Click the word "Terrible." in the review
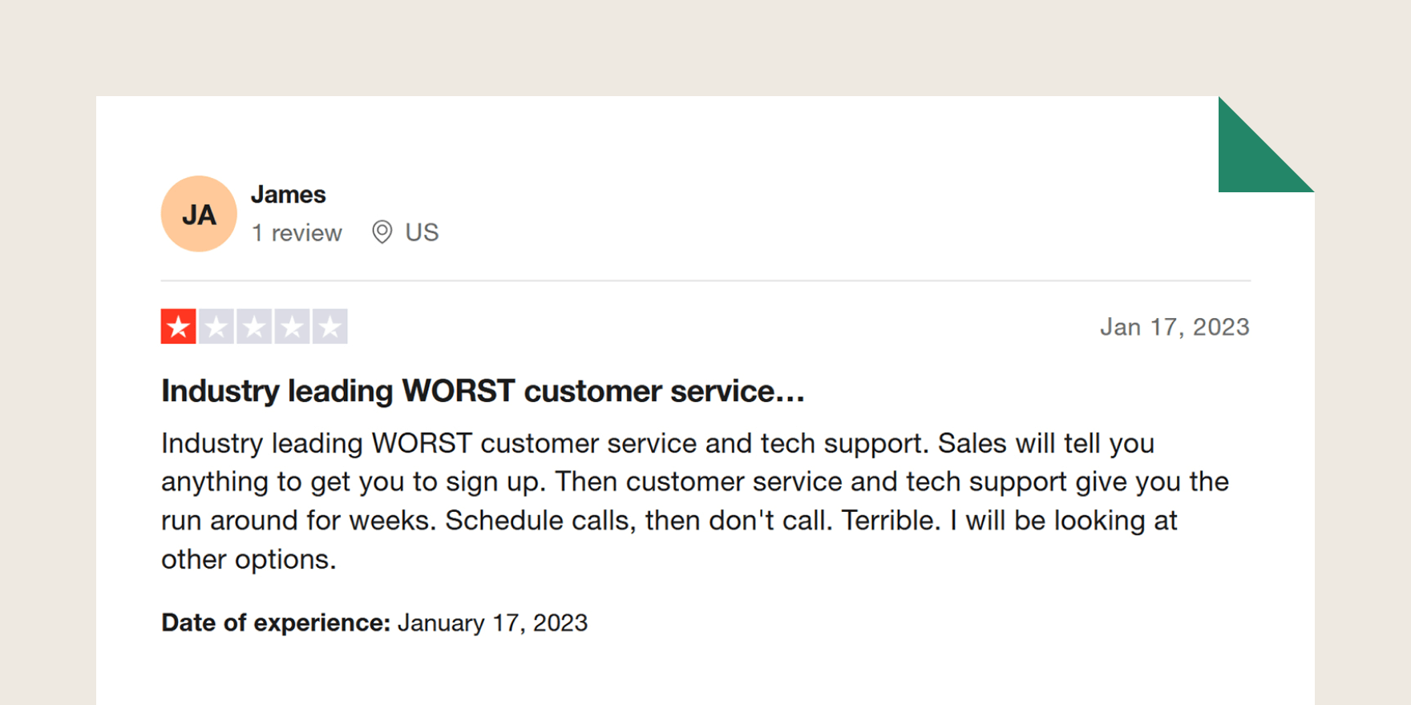1411x705 pixels. pyautogui.click(x=890, y=521)
